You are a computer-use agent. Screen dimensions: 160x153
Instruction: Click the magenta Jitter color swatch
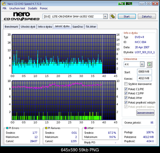click(x=86, y=128)
